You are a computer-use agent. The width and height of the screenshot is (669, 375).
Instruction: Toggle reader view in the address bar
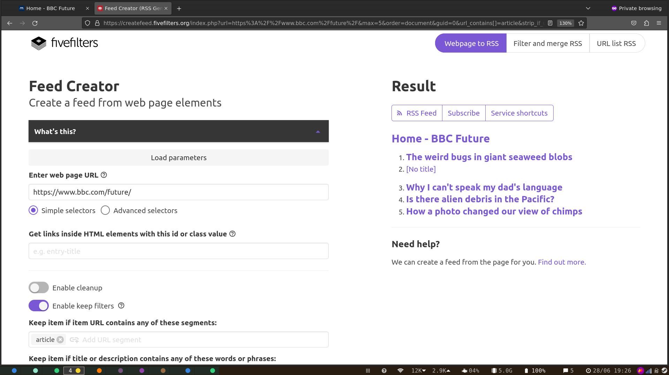pyautogui.click(x=550, y=23)
